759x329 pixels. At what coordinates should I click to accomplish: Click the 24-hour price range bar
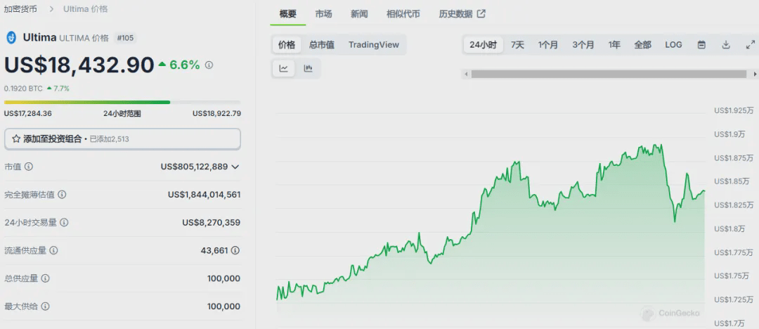122,102
